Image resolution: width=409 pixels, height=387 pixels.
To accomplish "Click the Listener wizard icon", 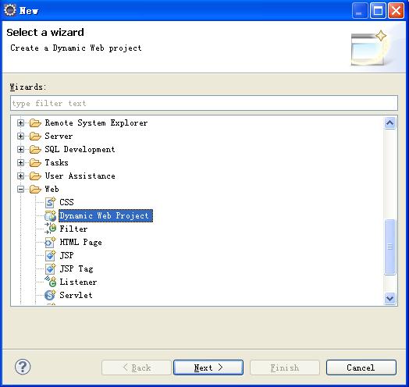I will [50, 282].
